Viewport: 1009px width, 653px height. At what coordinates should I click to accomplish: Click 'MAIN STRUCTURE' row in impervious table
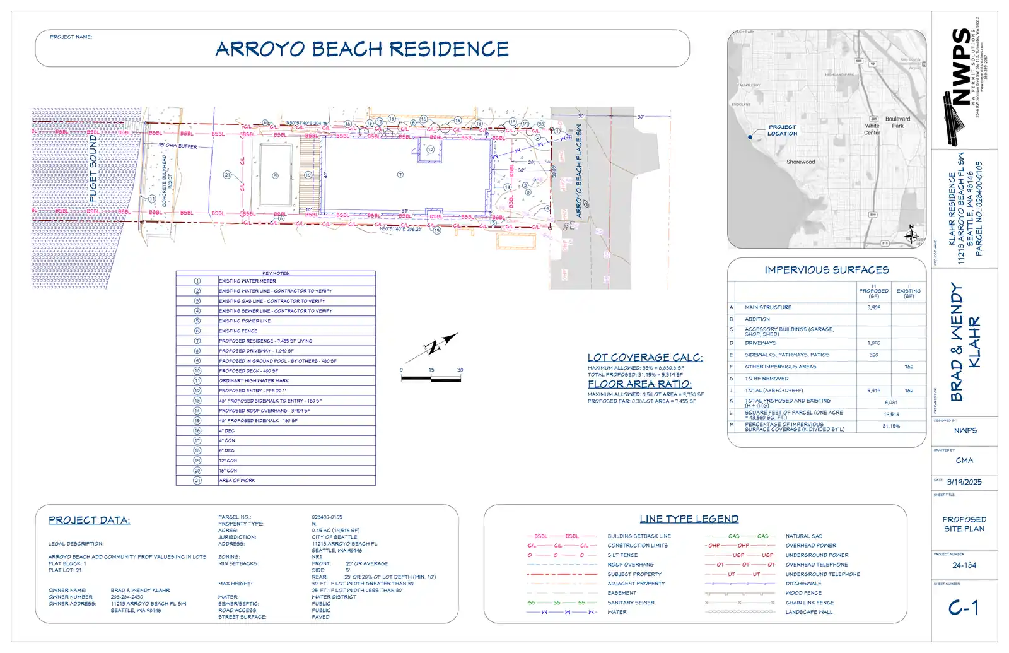827,307
